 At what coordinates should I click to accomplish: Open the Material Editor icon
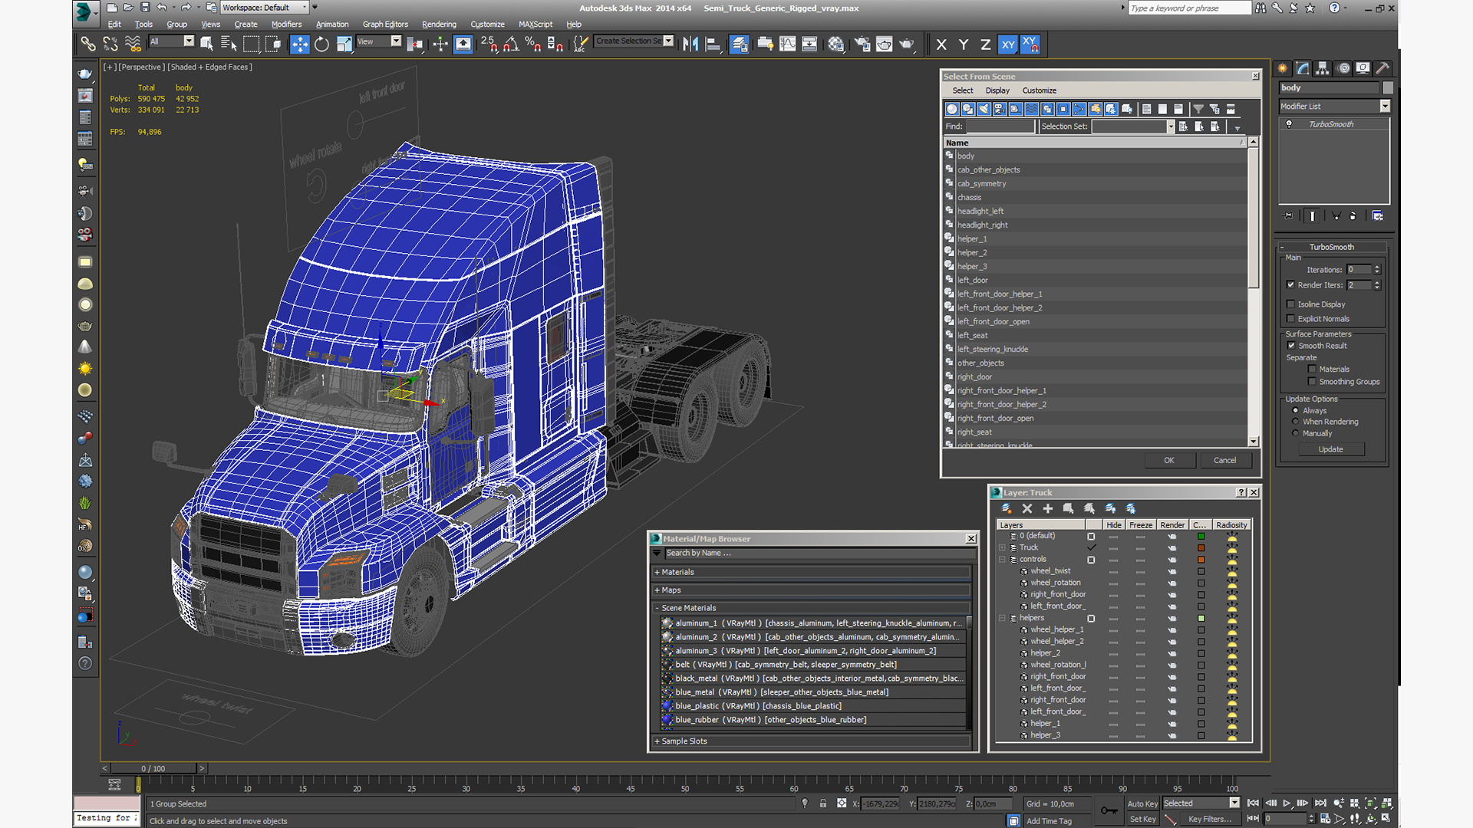pos(835,44)
